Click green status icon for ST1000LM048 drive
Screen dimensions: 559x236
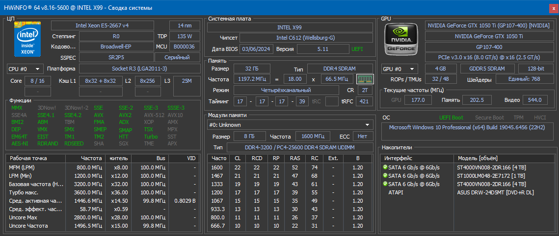[x=385, y=175]
